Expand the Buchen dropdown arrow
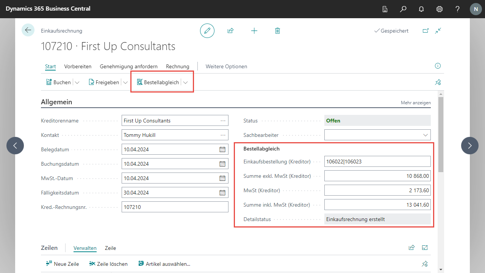Image resolution: width=485 pixels, height=273 pixels. click(77, 82)
